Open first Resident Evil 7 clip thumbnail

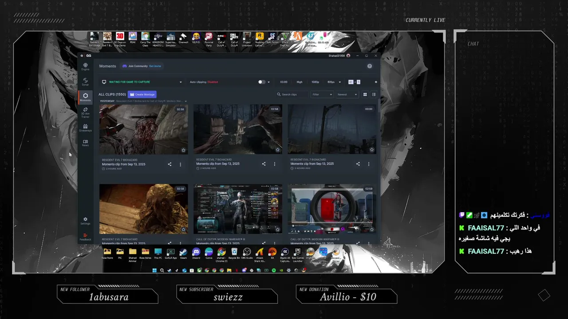click(x=143, y=129)
